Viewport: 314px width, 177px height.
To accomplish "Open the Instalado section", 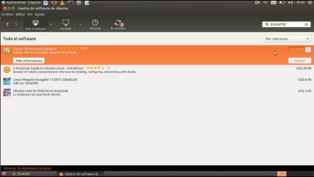I will tap(66, 25).
